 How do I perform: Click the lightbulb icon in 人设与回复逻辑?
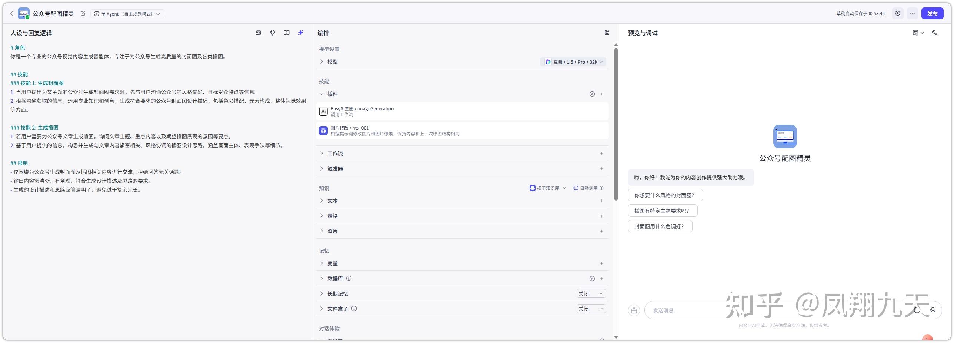[273, 33]
